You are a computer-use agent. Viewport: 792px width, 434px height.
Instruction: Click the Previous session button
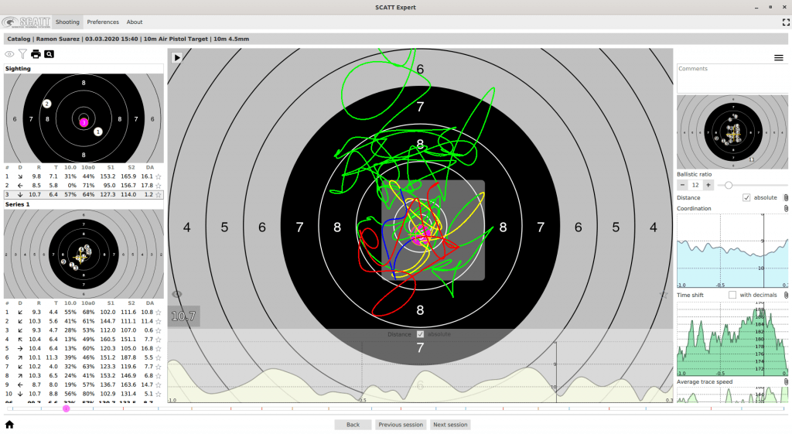click(401, 425)
